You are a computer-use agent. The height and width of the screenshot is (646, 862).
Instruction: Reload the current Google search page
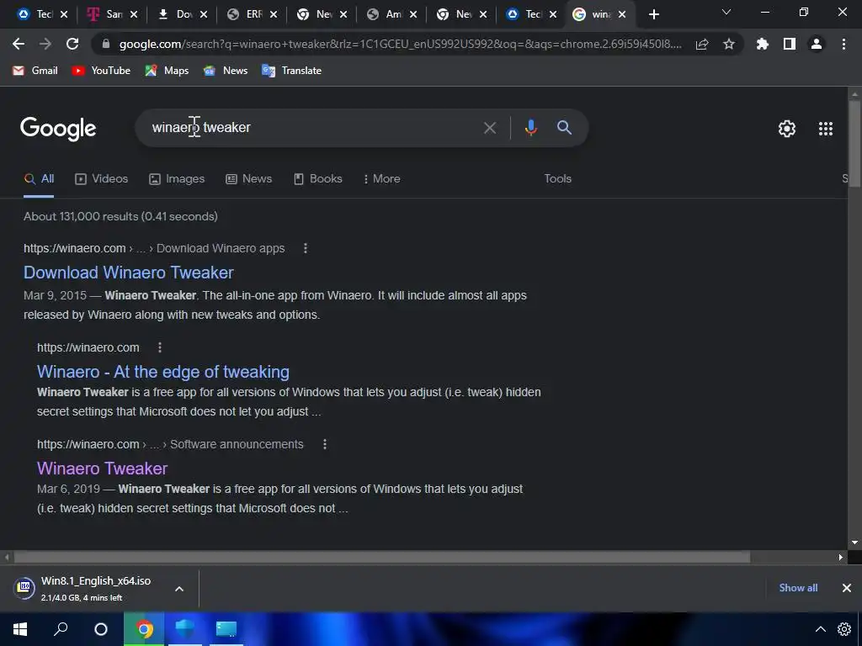tap(72, 44)
